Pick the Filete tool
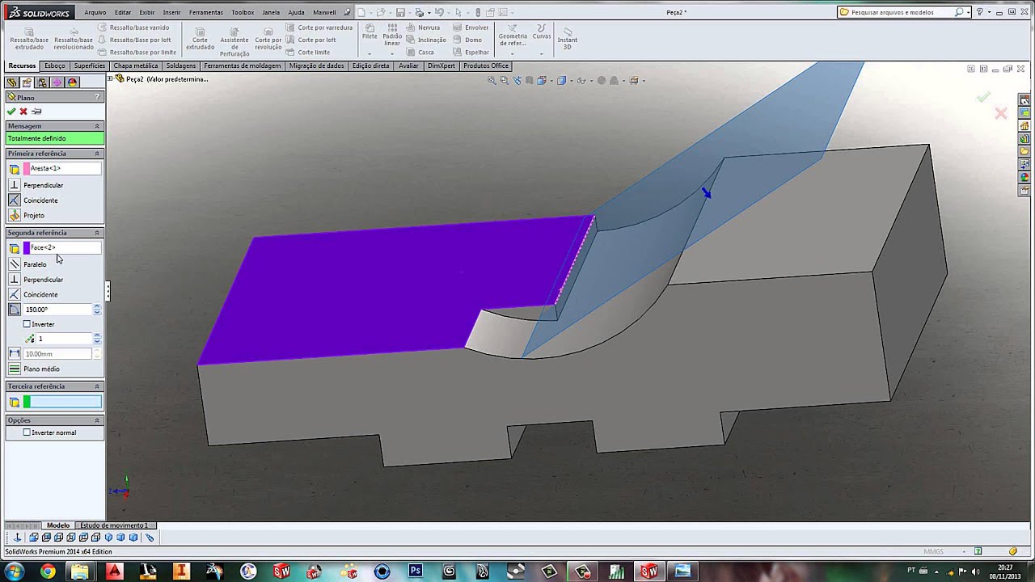 (x=370, y=32)
